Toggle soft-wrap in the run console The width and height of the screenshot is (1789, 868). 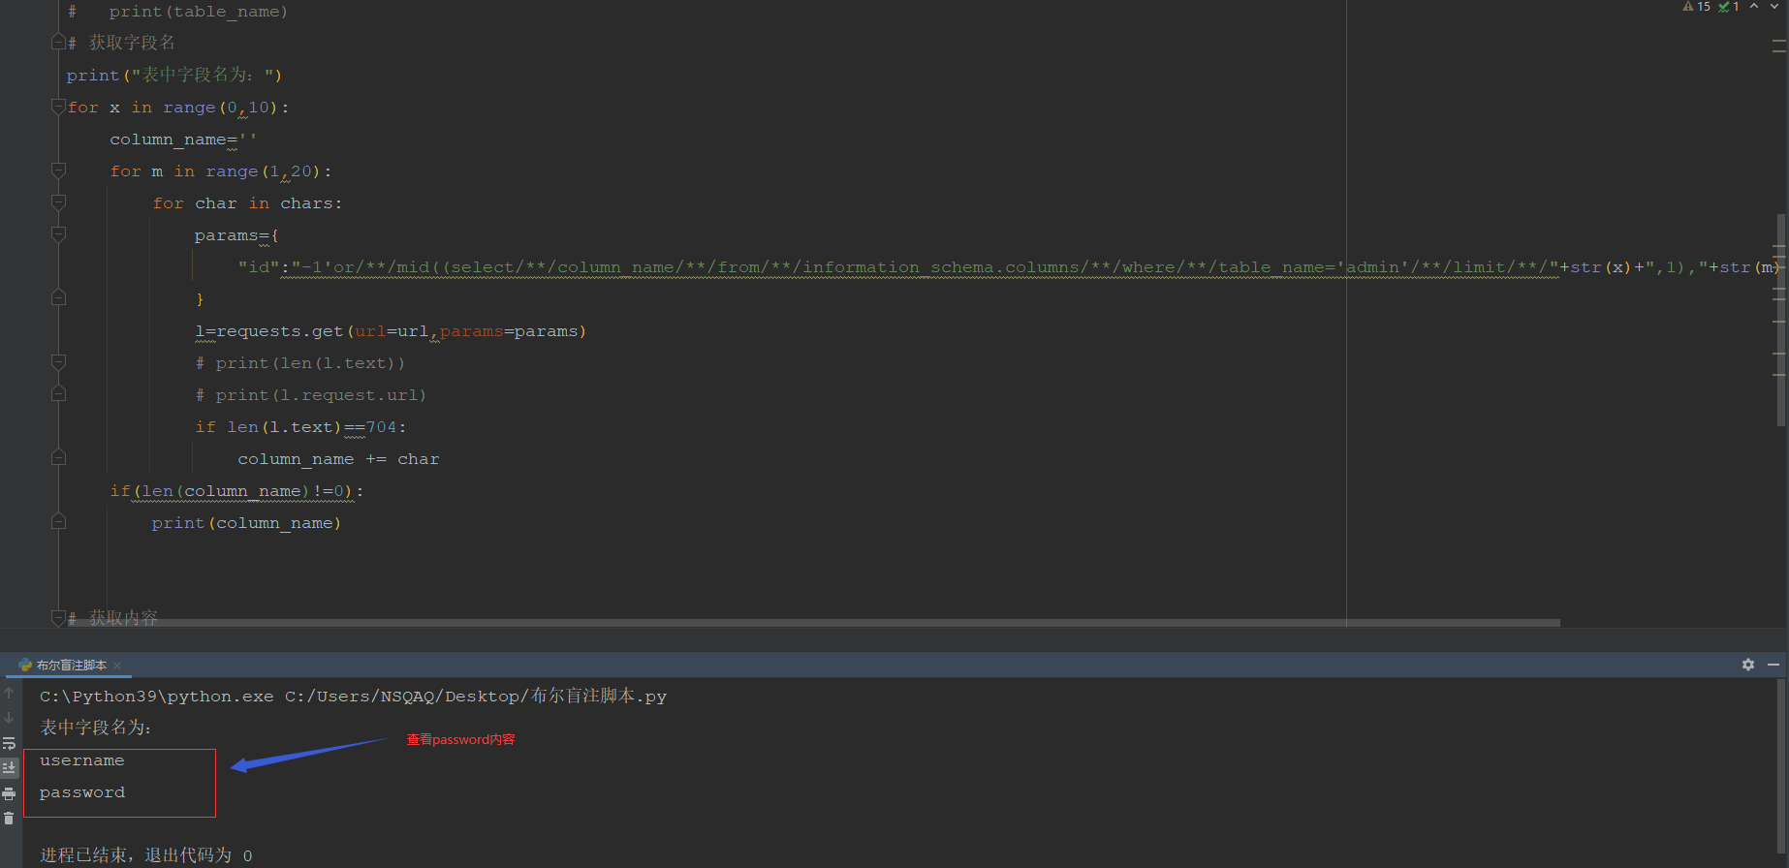click(x=9, y=743)
